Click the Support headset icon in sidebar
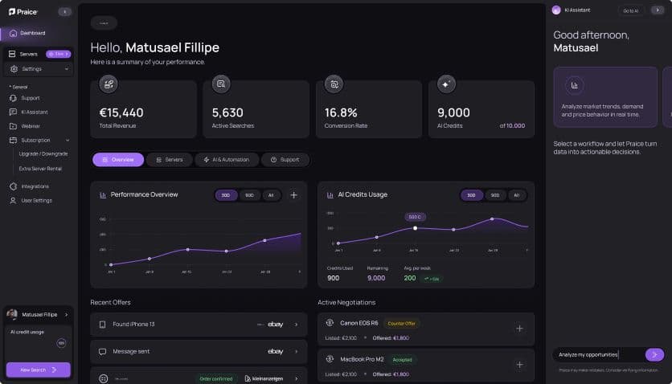This screenshot has height=384, width=672. coord(13,98)
